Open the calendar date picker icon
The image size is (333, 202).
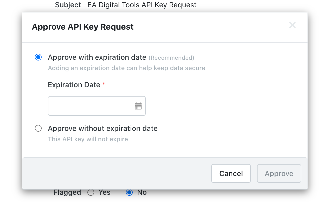click(138, 106)
